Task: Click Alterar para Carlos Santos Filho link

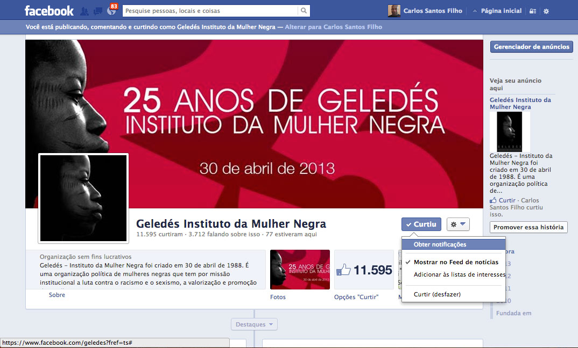Action: pos(333,27)
